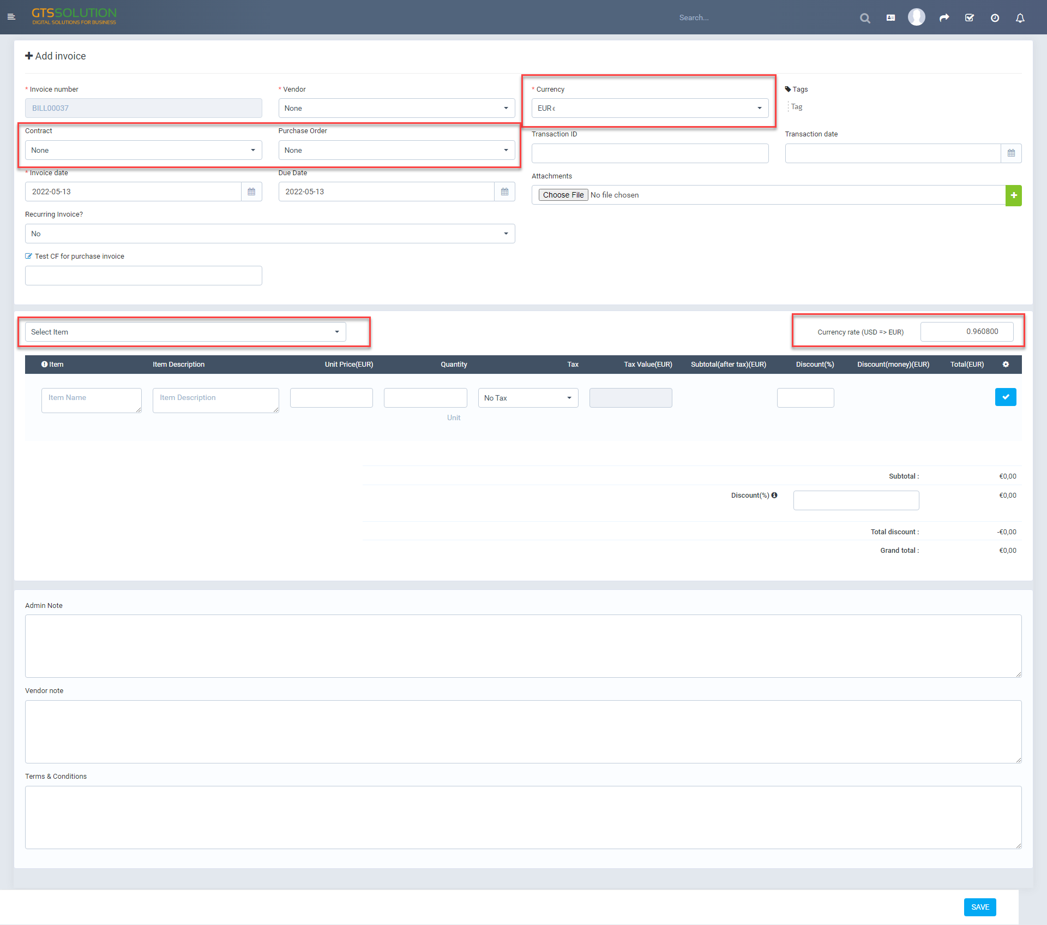Confirm item row with blue checkmark

(1005, 397)
